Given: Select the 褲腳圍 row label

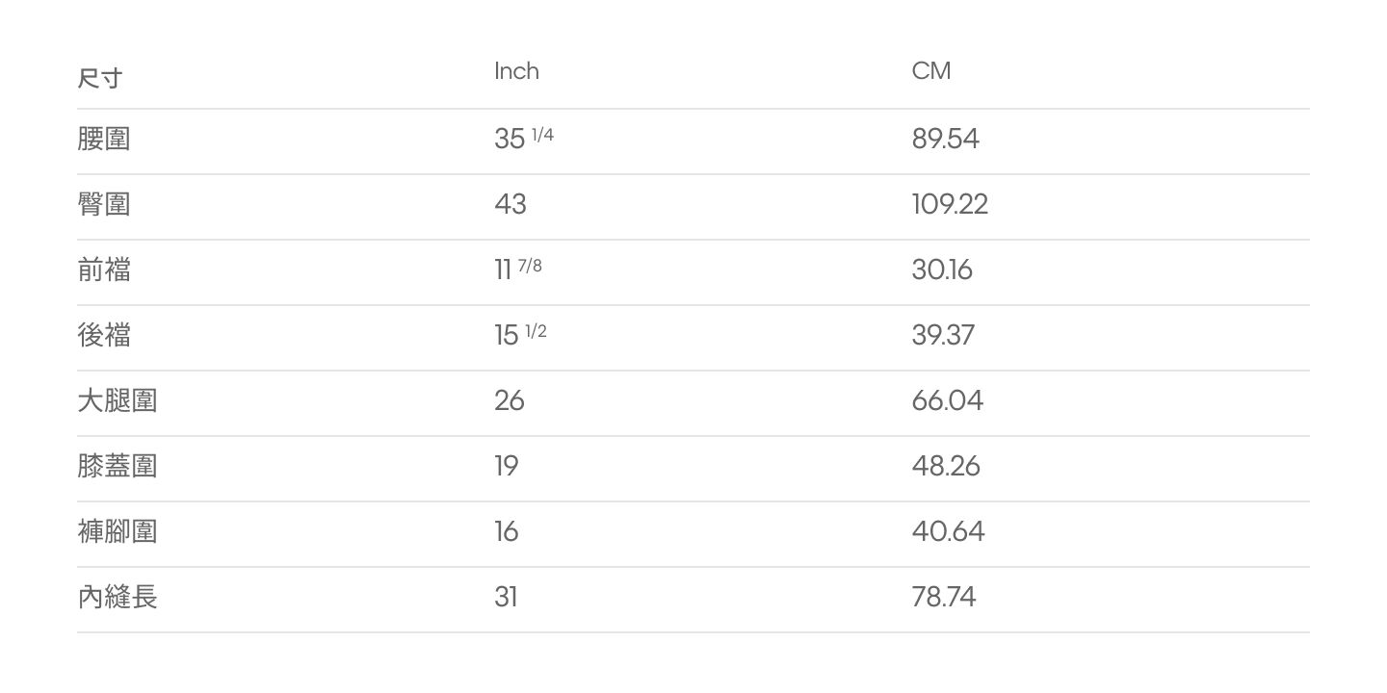Looking at the screenshot, I should click(x=118, y=531).
